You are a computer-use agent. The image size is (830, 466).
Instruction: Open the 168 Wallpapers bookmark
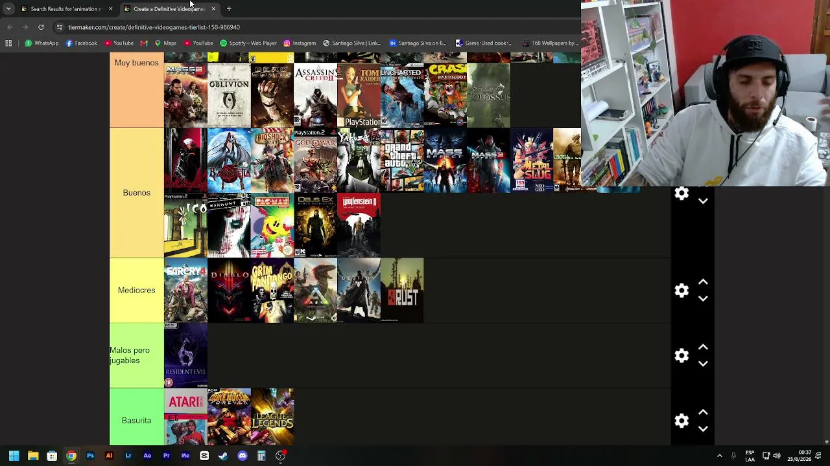tap(551, 43)
